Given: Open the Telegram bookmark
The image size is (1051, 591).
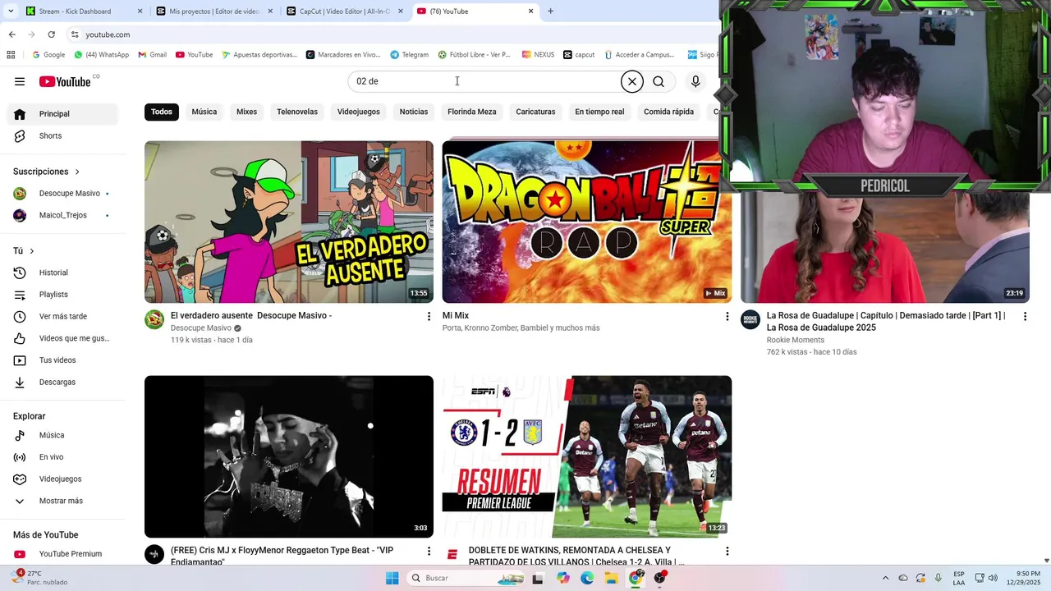Looking at the screenshot, I should [x=409, y=55].
